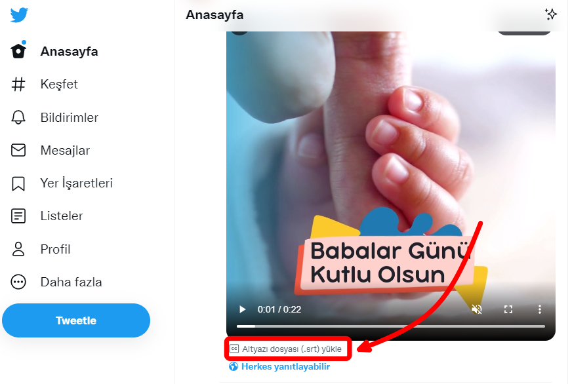
Task: Unmute the video sound
Action: click(x=477, y=309)
